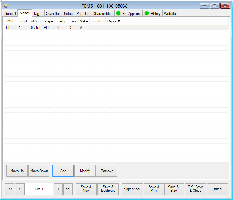Open the History tab with green indicator
The height and width of the screenshot is (200, 233).
(152, 14)
